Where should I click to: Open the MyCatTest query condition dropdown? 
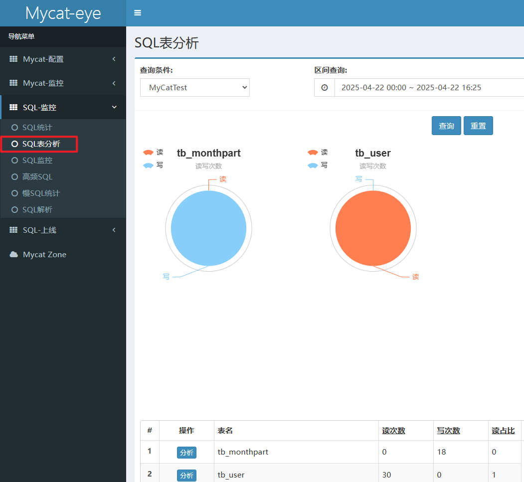coord(194,88)
